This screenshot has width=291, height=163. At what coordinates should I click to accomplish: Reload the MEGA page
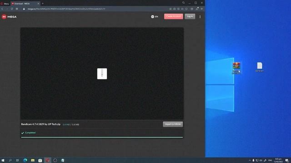(12, 9)
